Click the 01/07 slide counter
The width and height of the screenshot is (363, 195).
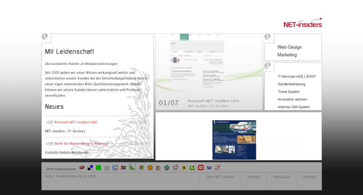tap(168, 102)
